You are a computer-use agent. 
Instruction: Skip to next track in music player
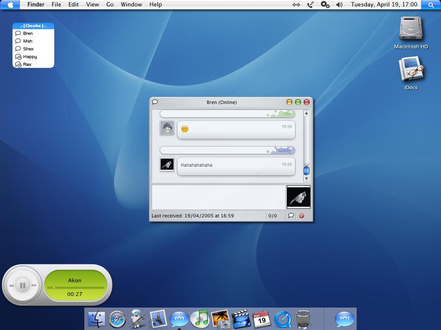tap(34, 285)
